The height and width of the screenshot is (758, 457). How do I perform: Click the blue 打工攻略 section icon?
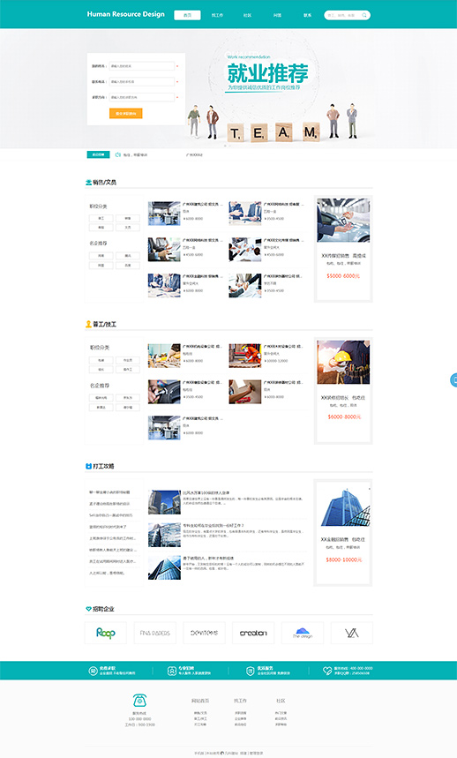88,466
